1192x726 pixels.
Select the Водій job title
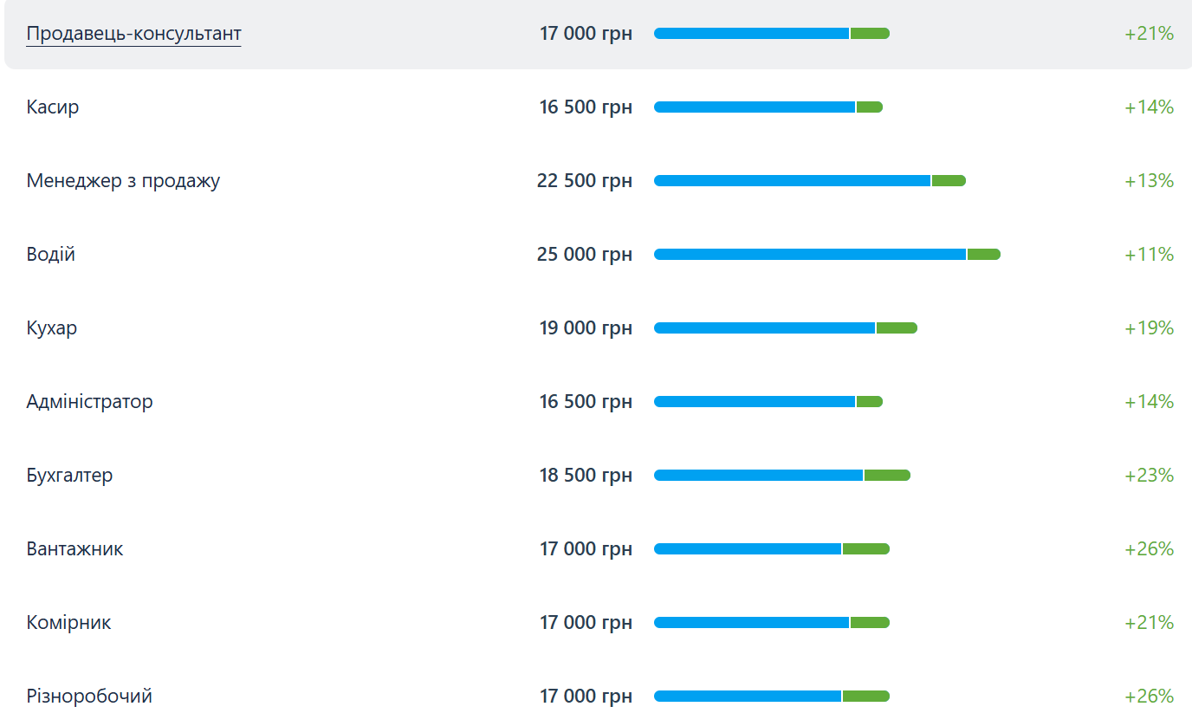51,255
